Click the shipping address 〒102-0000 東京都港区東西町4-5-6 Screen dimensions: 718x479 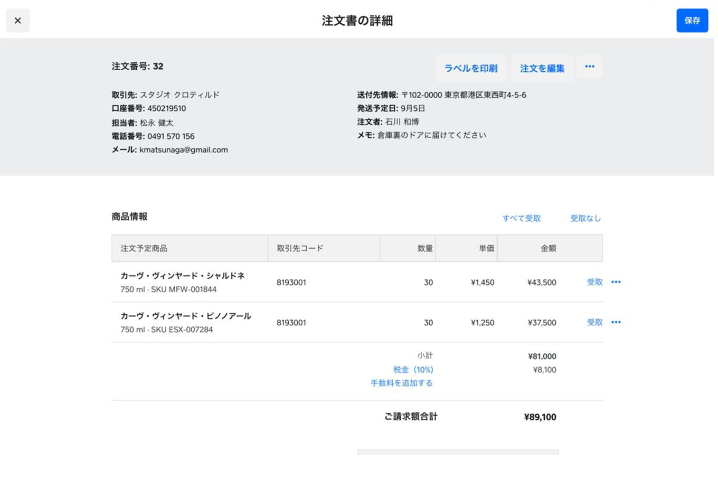[464, 95]
